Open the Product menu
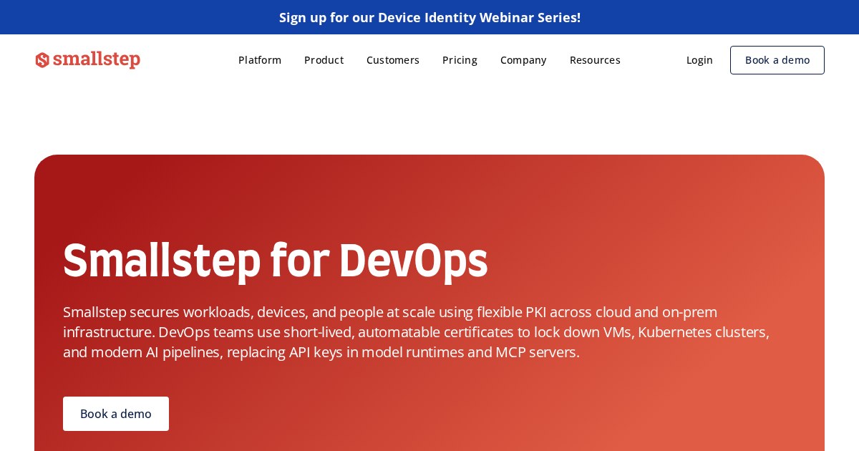The height and width of the screenshot is (451, 859). pos(324,60)
